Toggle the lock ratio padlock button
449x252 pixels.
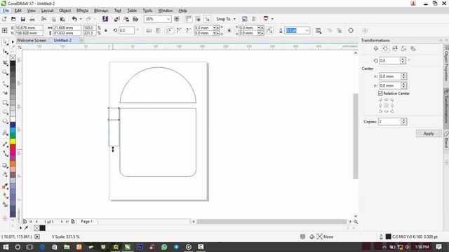click(106, 31)
